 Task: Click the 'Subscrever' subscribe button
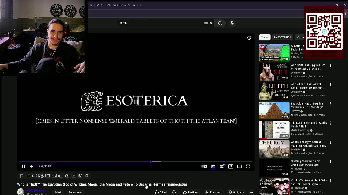pos(75,192)
